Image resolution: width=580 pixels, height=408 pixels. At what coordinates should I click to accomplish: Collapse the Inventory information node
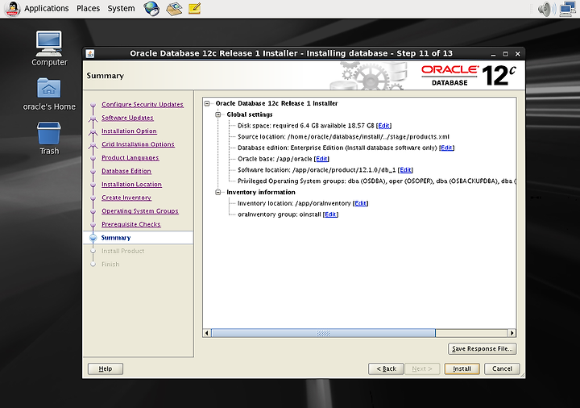218,192
